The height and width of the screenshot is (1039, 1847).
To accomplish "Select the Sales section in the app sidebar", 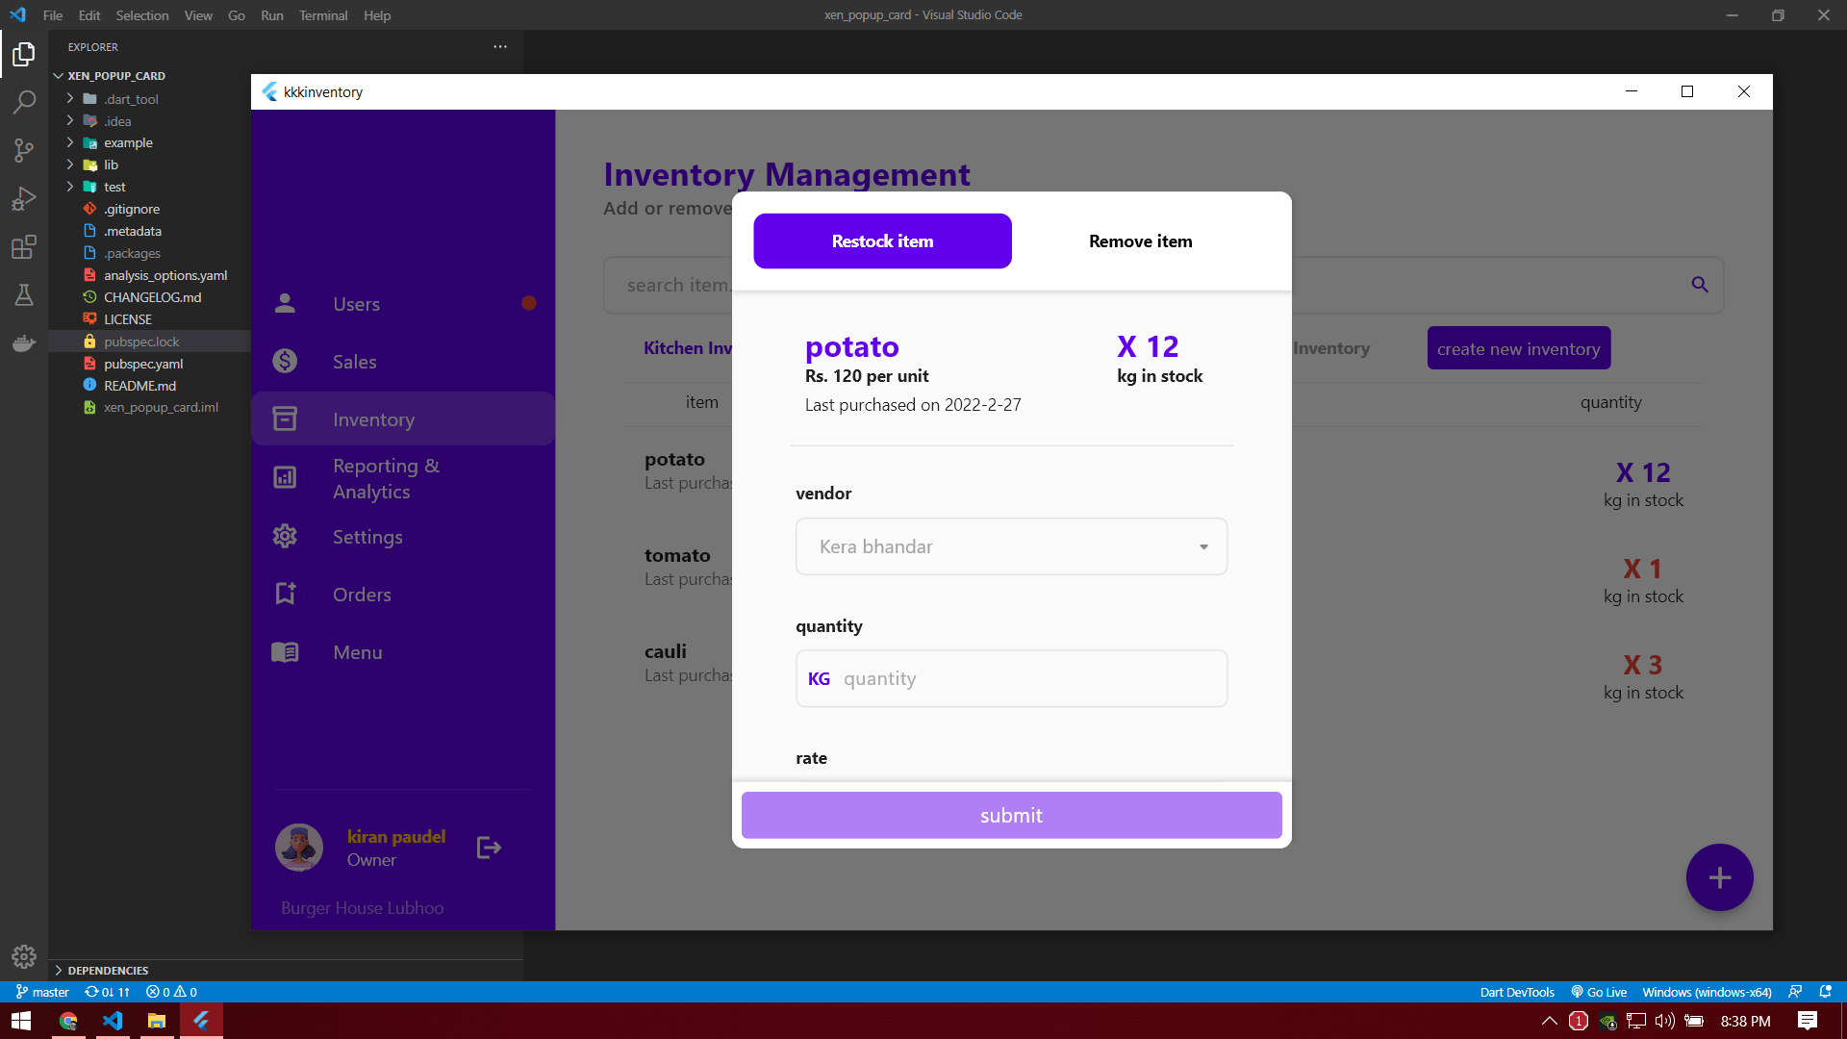I will pos(354,361).
